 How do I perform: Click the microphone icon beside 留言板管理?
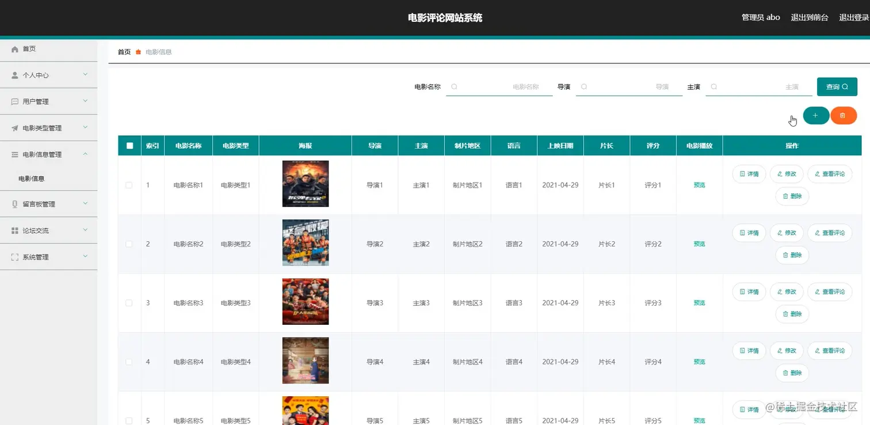click(15, 204)
